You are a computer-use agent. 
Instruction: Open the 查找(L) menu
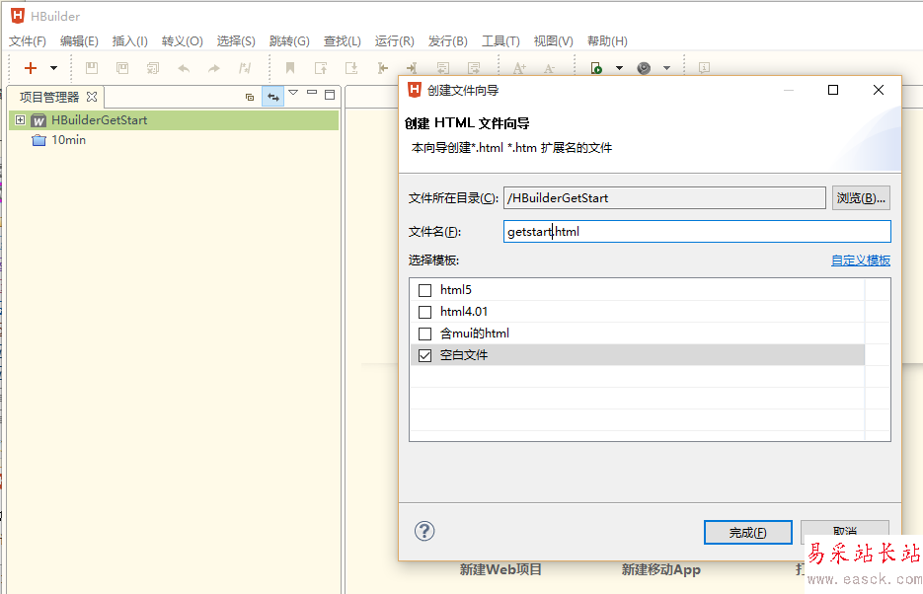click(x=342, y=41)
